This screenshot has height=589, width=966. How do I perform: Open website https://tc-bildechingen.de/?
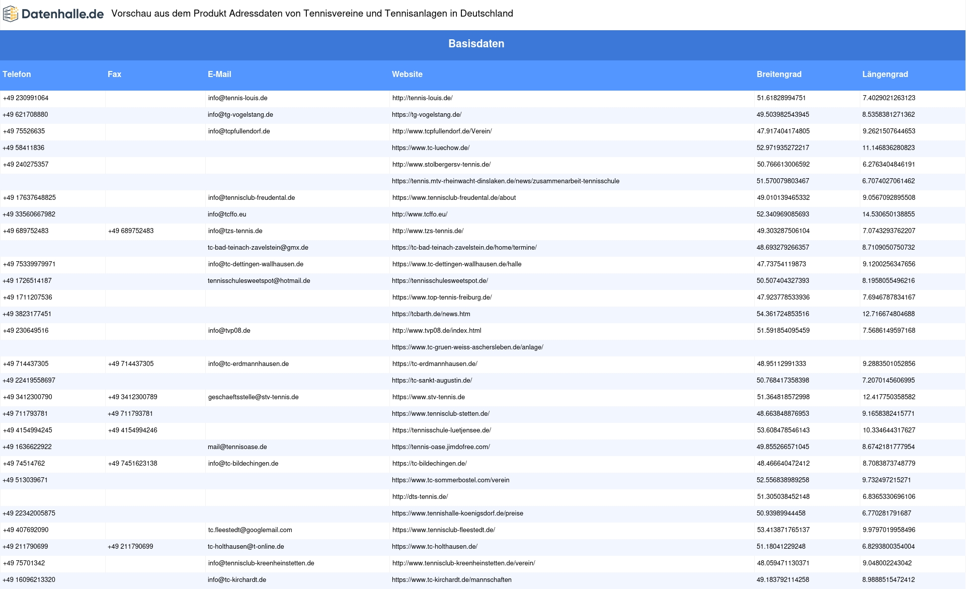coord(430,464)
